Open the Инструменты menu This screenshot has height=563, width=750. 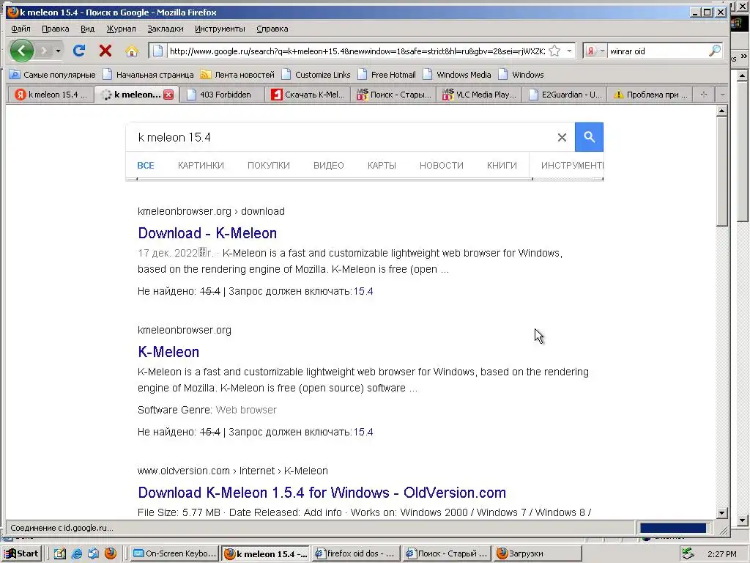(x=220, y=29)
